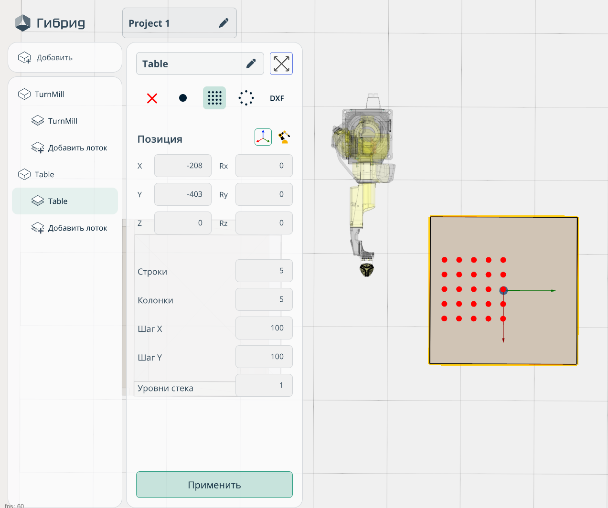This screenshot has width=608, height=508.
Task: Select the Table parent tree item
Action: click(44, 175)
